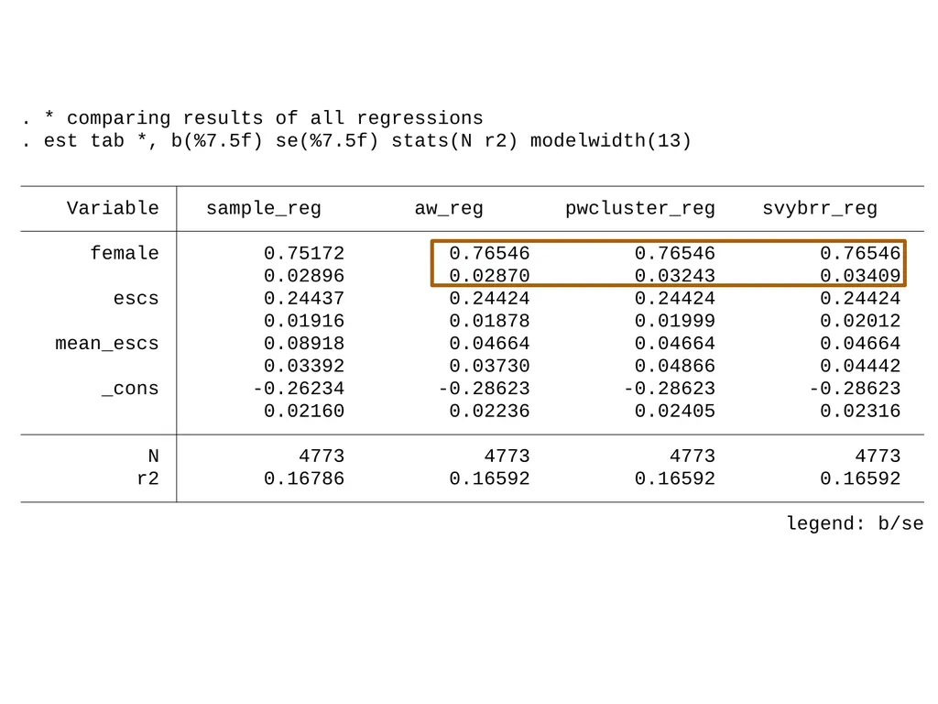The height and width of the screenshot is (704, 938).
Task: Click the _cons row label
Action: click(130, 389)
